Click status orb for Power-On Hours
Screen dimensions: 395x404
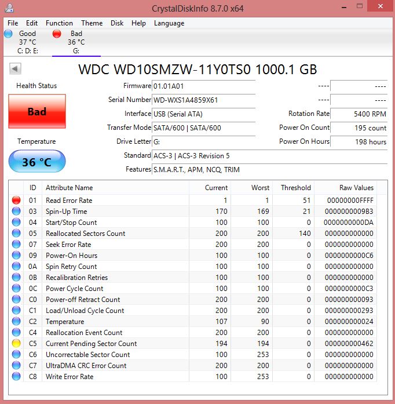pyautogui.click(x=16, y=256)
